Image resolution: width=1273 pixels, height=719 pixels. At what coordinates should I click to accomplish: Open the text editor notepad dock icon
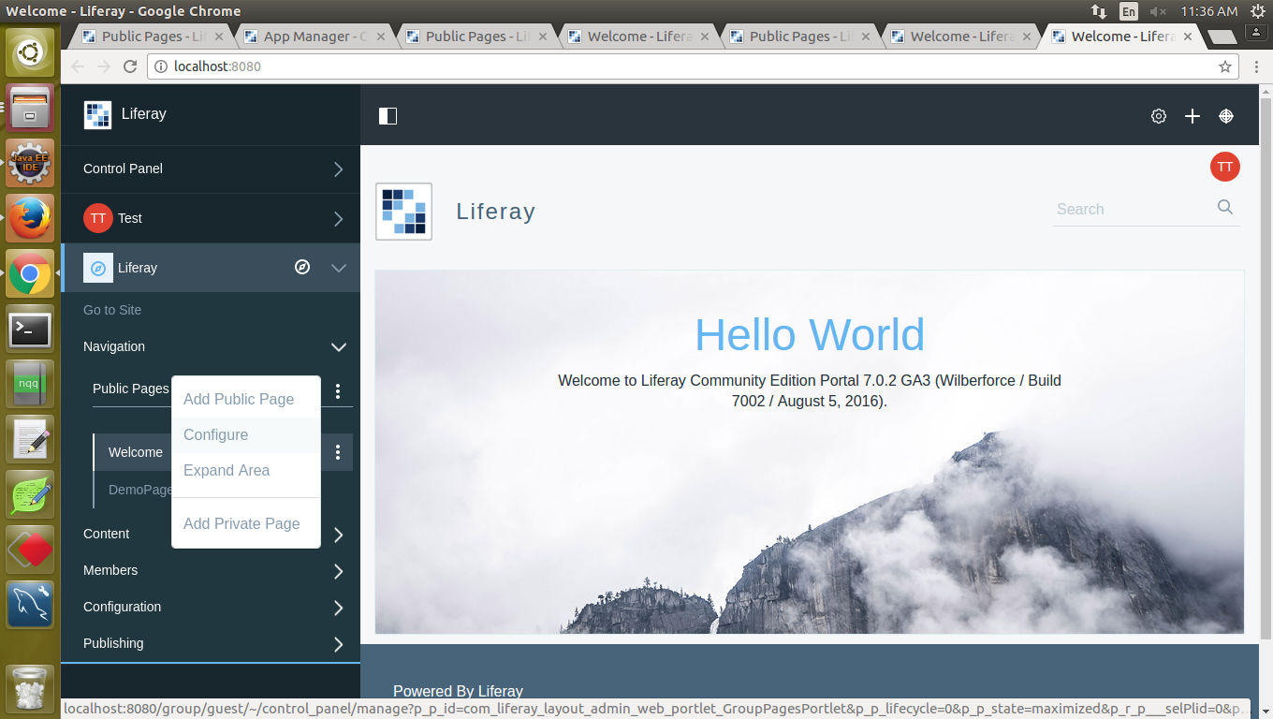click(30, 439)
